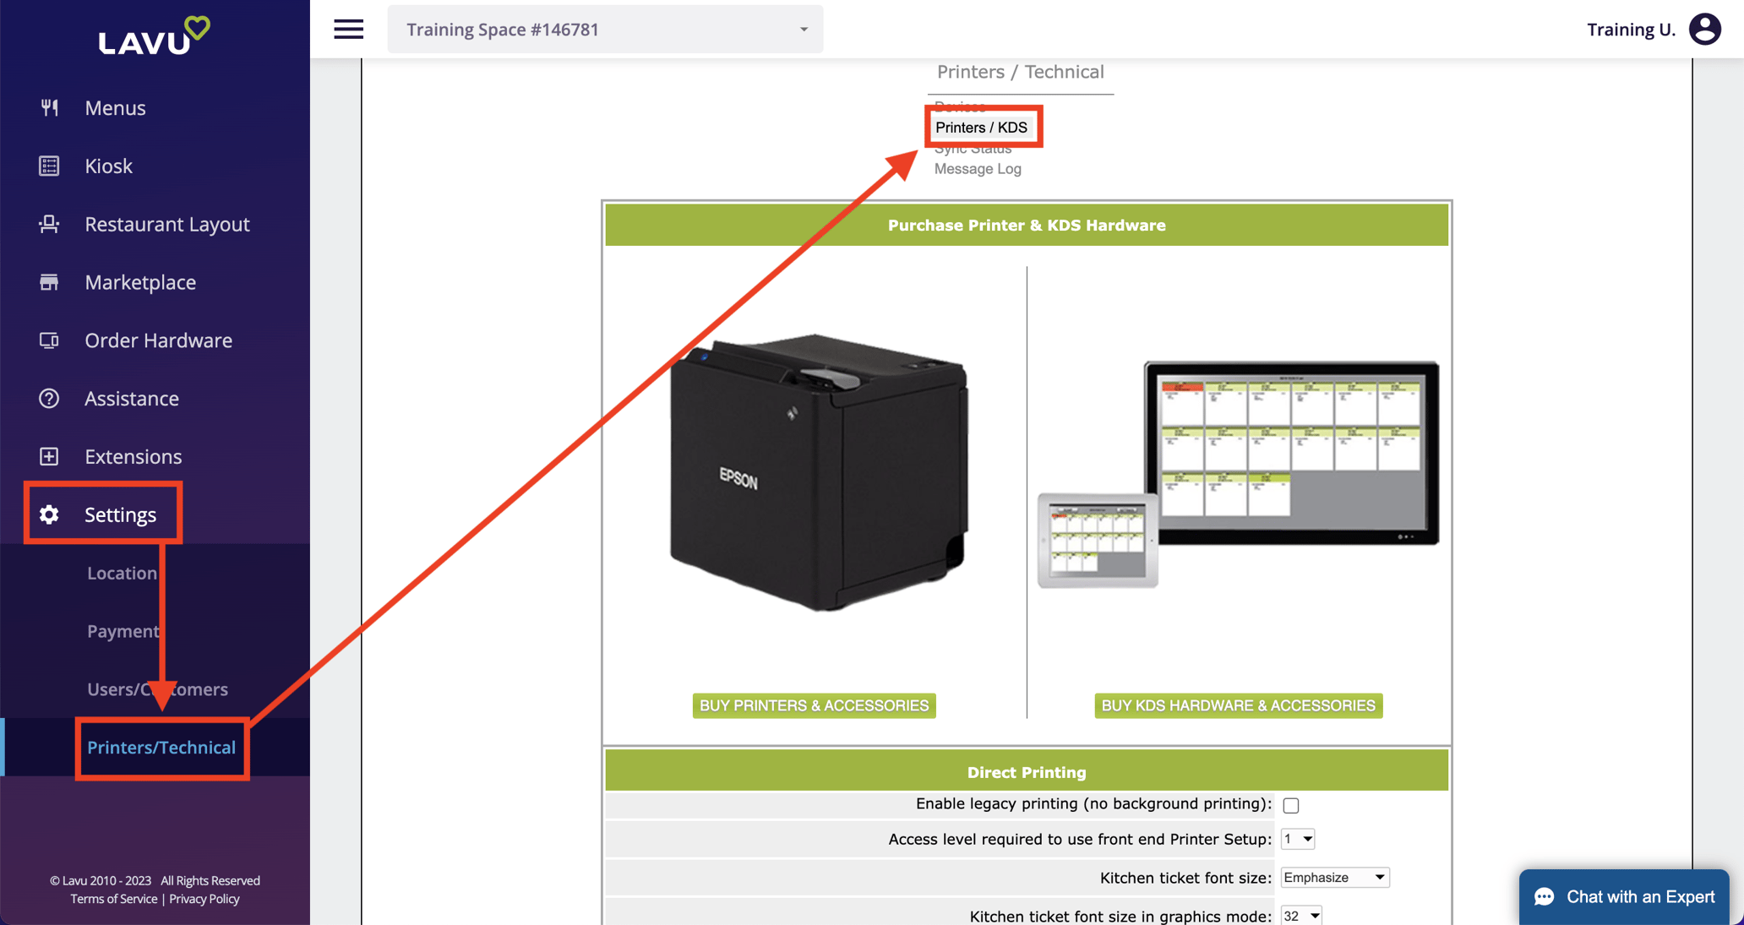The height and width of the screenshot is (925, 1744).
Task: Open Marketplace via its printer-style icon
Action: click(x=49, y=282)
